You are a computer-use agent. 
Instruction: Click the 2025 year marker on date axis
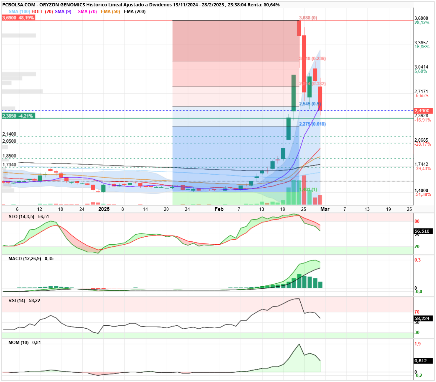click(x=104, y=209)
